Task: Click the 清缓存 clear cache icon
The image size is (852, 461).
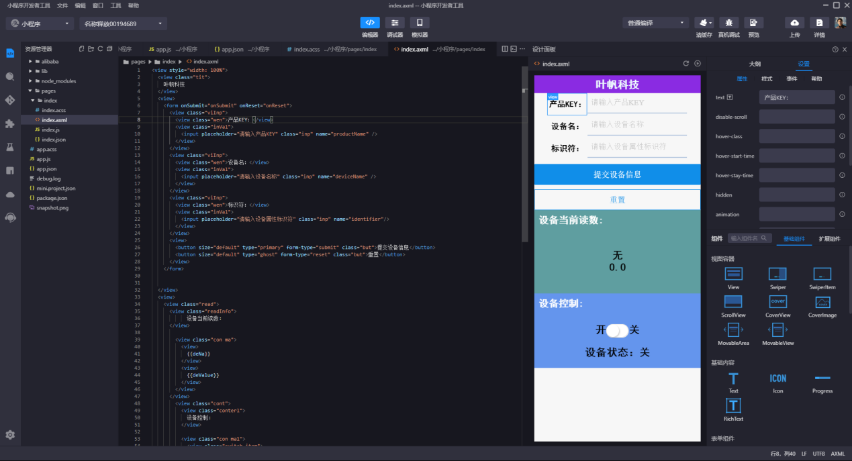Action: point(704,23)
